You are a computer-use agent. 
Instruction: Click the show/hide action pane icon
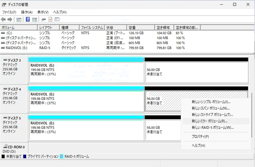[x=35, y=20]
